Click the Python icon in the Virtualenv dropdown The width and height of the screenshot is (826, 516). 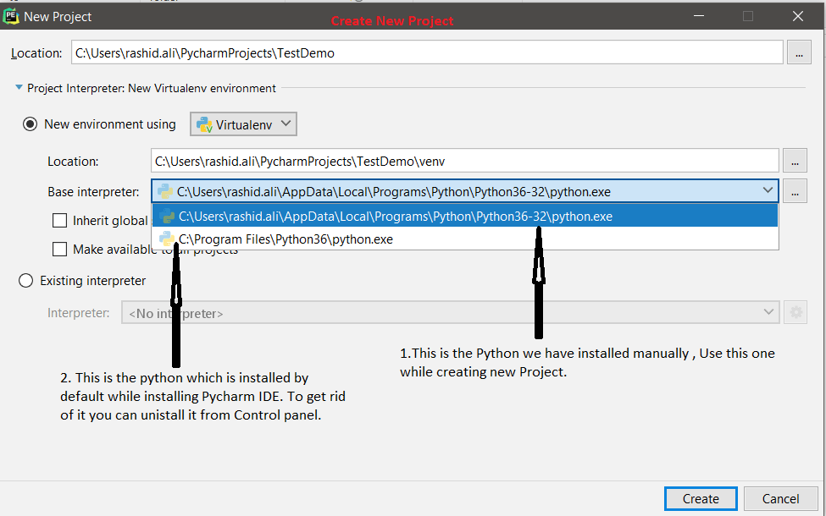(x=204, y=124)
